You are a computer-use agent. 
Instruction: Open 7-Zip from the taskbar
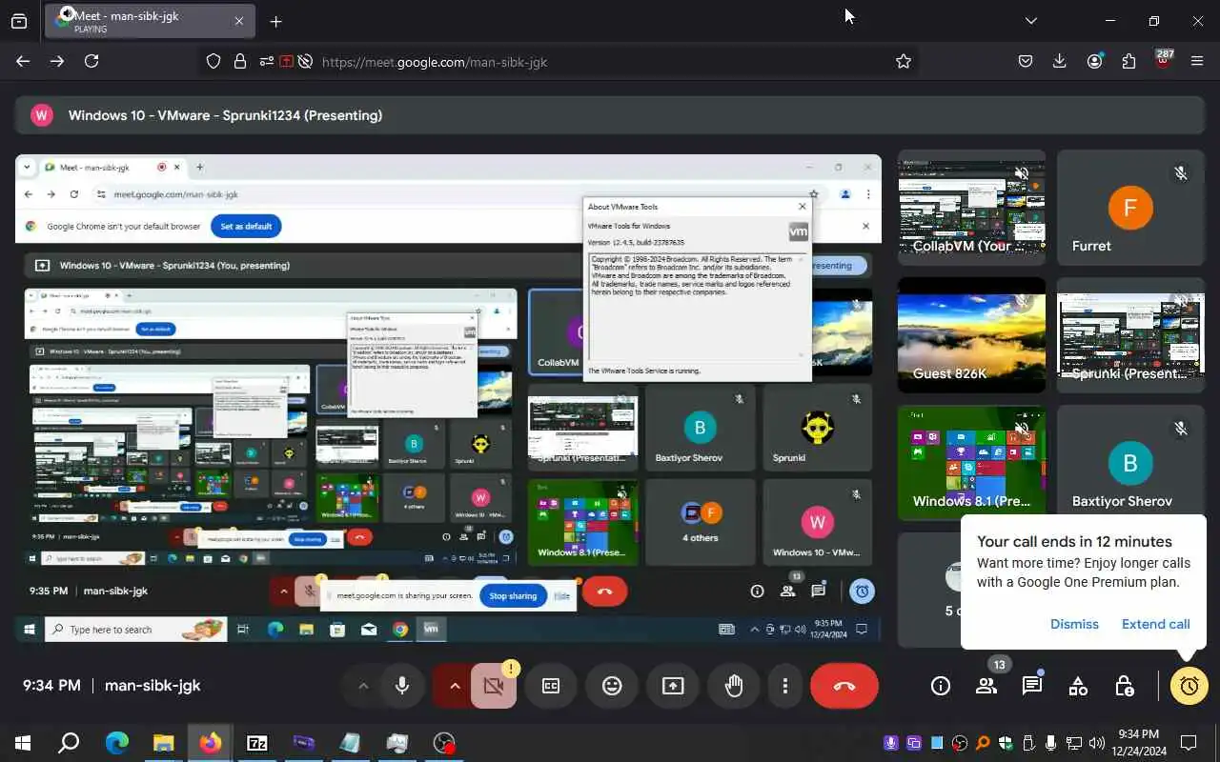coord(257,743)
